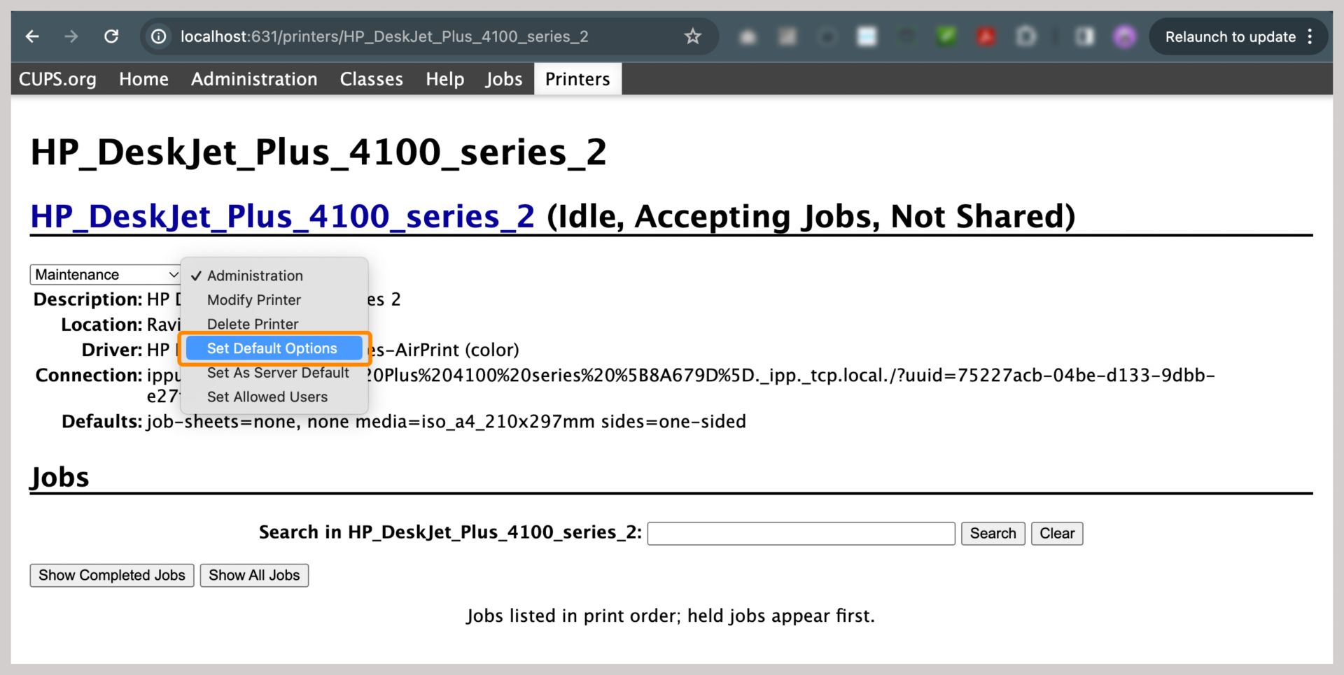Click the Location label text

(x=101, y=325)
